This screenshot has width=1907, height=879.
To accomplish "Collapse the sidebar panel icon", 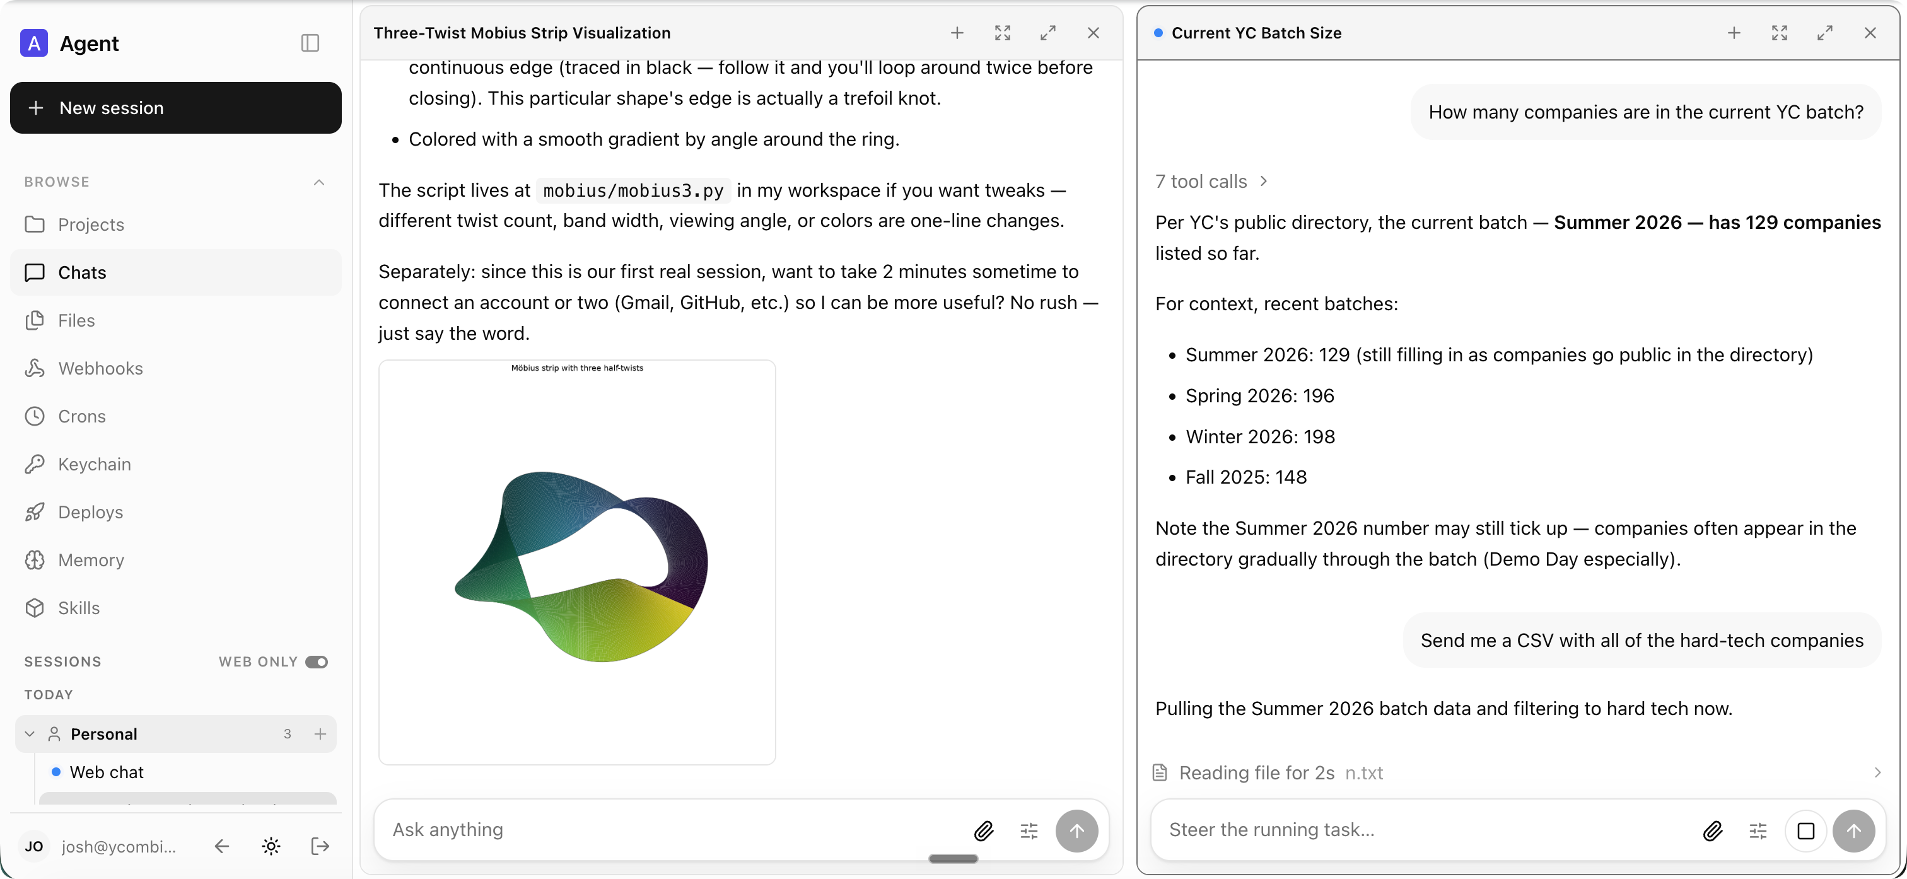I will click(310, 43).
